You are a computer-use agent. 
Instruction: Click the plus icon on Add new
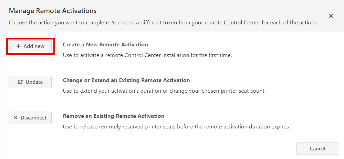pyautogui.click(x=19, y=46)
